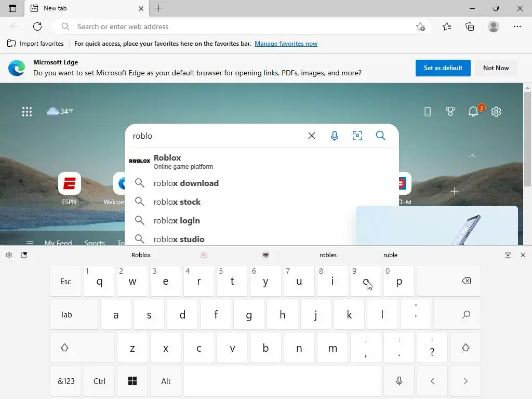Image resolution: width=532 pixels, height=399 pixels.
Task: Add this page to favorites star icon
Action: [420, 26]
